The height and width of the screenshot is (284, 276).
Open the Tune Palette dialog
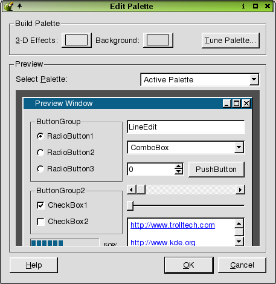[x=231, y=41]
